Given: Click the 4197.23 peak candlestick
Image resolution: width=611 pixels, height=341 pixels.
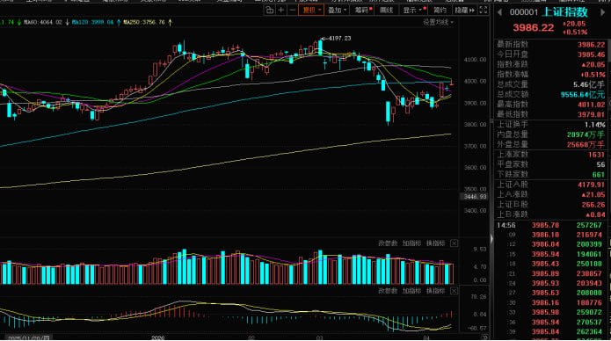Looking at the screenshot, I should (320, 47).
